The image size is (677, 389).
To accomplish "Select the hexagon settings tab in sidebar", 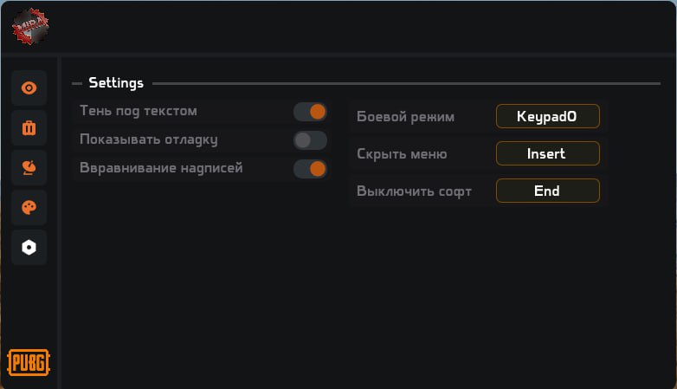I will click(x=29, y=248).
